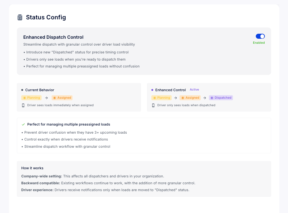Click the Driver experience bold label
Image resolution: width=288 pixels, height=213 pixels.
pyautogui.click(x=37, y=190)
